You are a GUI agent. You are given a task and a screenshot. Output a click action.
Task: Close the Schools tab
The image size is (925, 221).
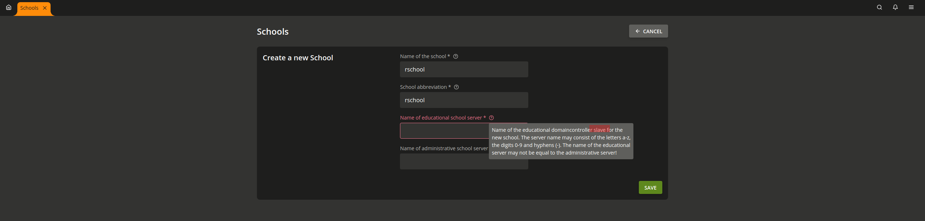45,8
